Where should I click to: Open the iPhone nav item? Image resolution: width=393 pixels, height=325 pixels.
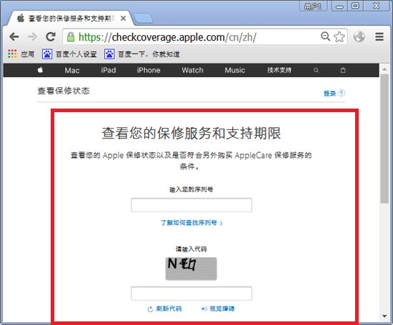coord(149,70)
